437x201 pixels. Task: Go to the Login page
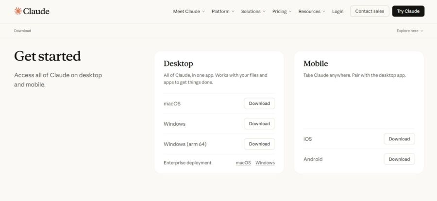338,12
